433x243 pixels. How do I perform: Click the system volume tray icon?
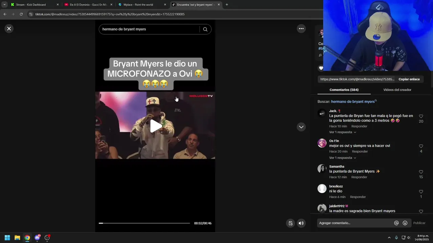(x=408, y=238)
